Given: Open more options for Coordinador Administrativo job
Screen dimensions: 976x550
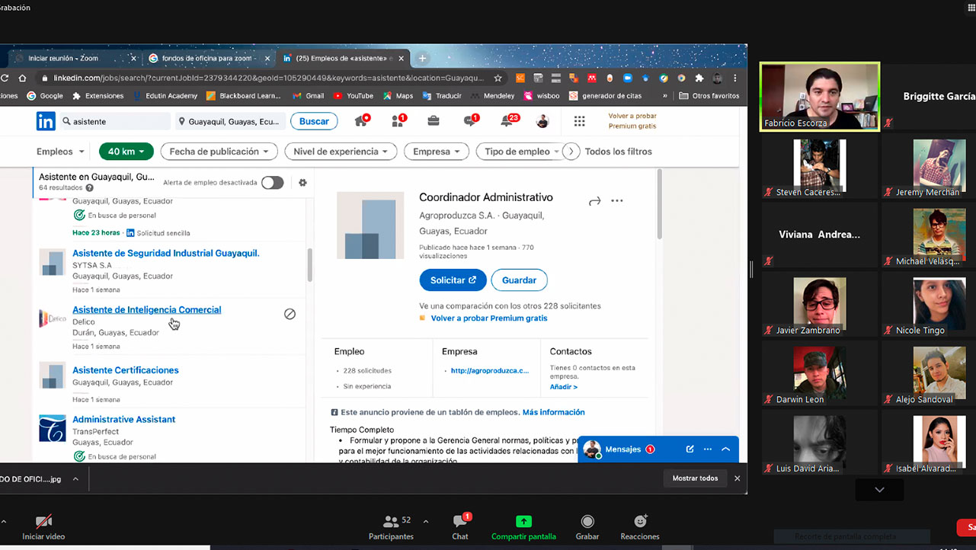Looking at the screenshot, I should click(617, 201).
